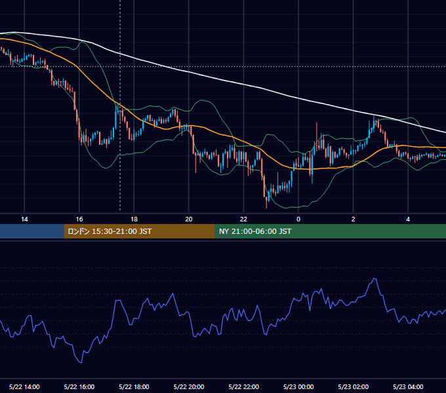The height and width of the screenshot is (393, 446).
Task: Click the 5/22 18:00 date label
Action: coord(134,386)
